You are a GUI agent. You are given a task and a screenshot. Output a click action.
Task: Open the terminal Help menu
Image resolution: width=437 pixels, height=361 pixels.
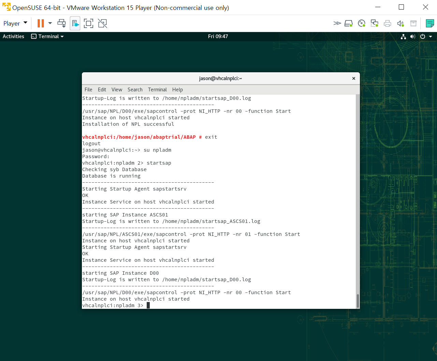(177, 90)
